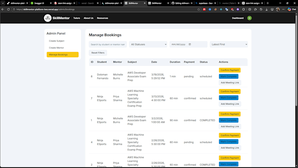Screen dimensions: 298x168
Task: Mark booking 8 as complete
Action: point(228,76)
